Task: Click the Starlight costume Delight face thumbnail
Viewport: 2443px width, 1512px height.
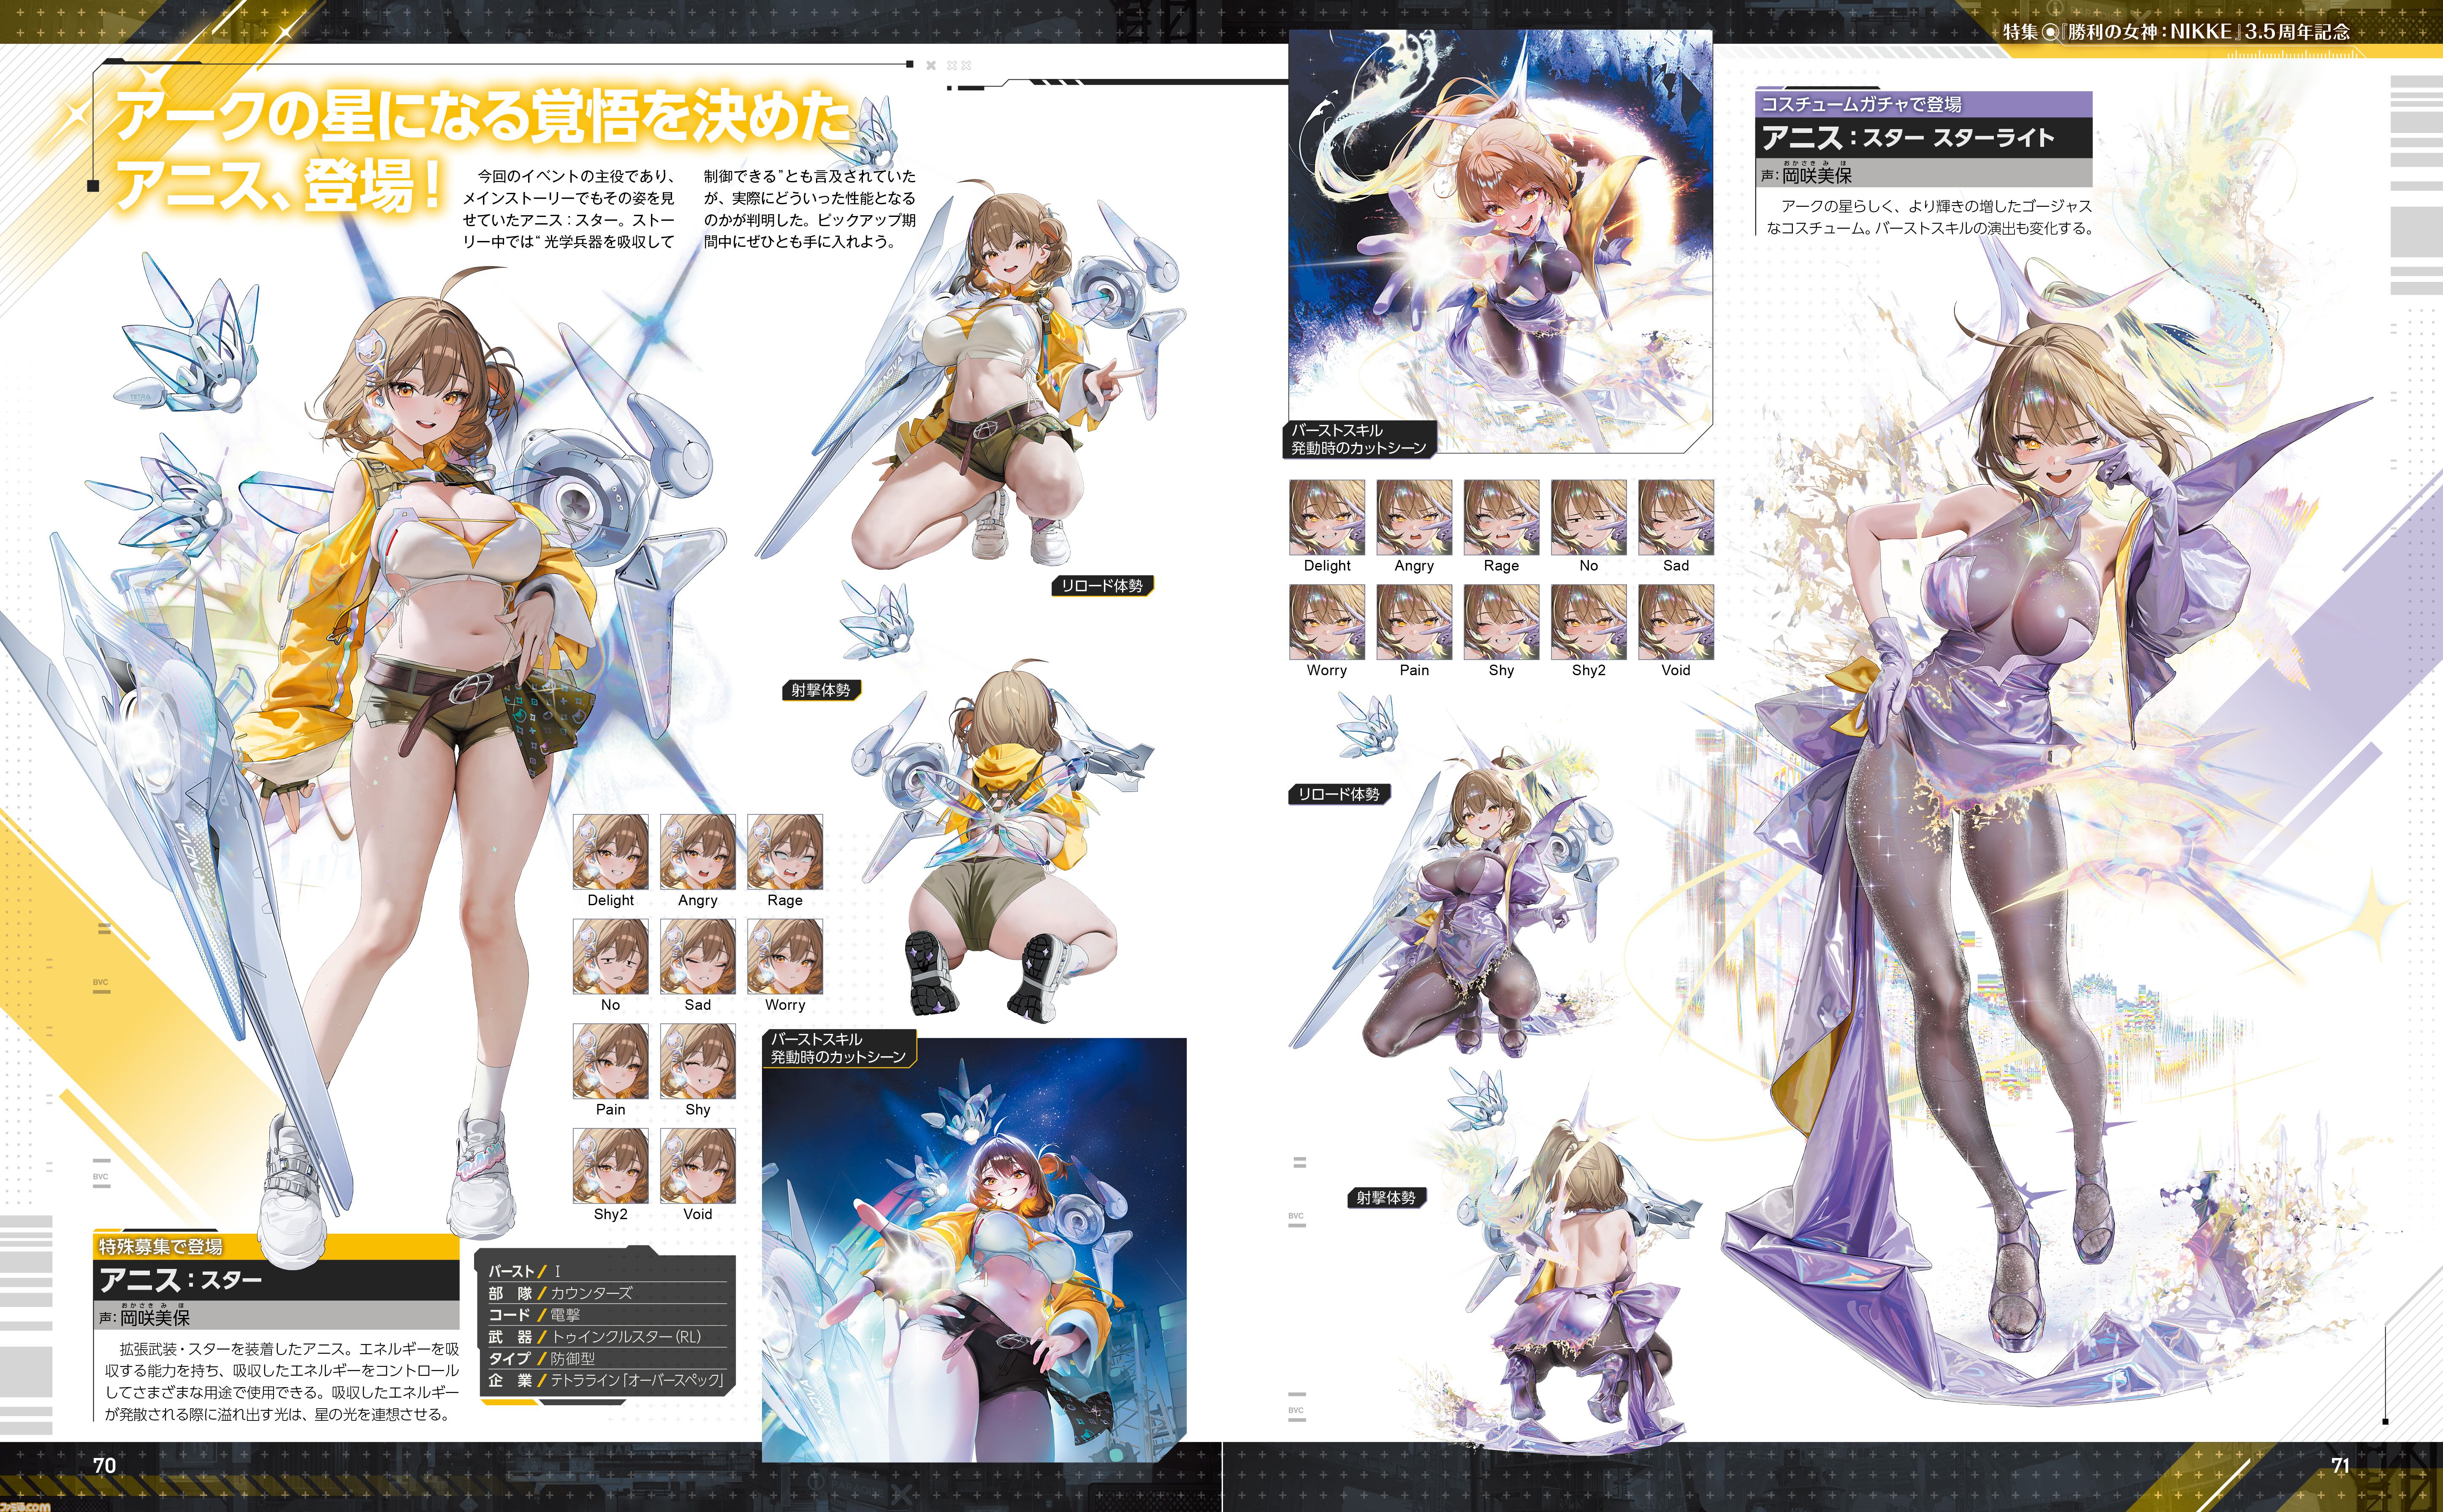Action: pos(1326,517)
